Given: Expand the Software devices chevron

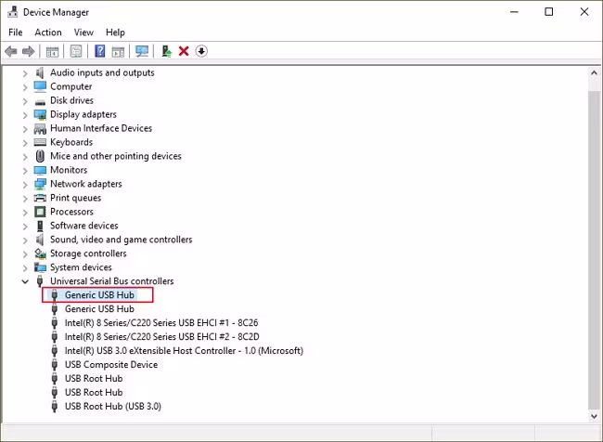Looking at the screenshot, I should [x=25, y=227].
